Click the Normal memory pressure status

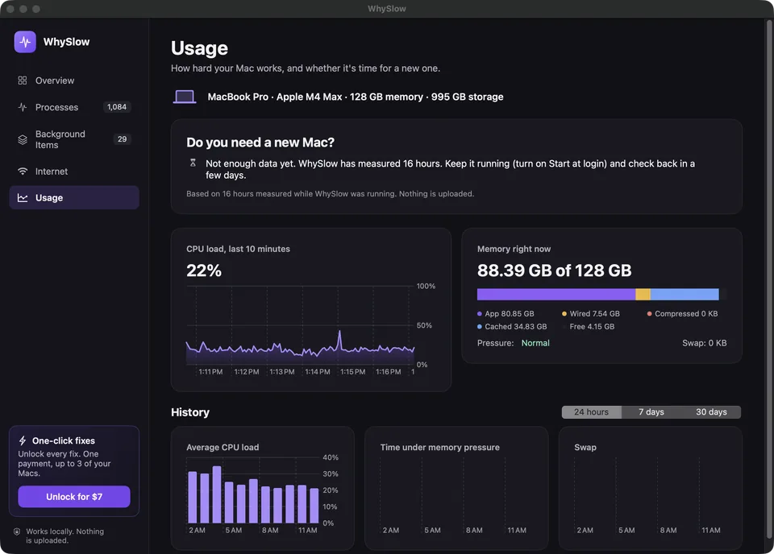[535, 343]
